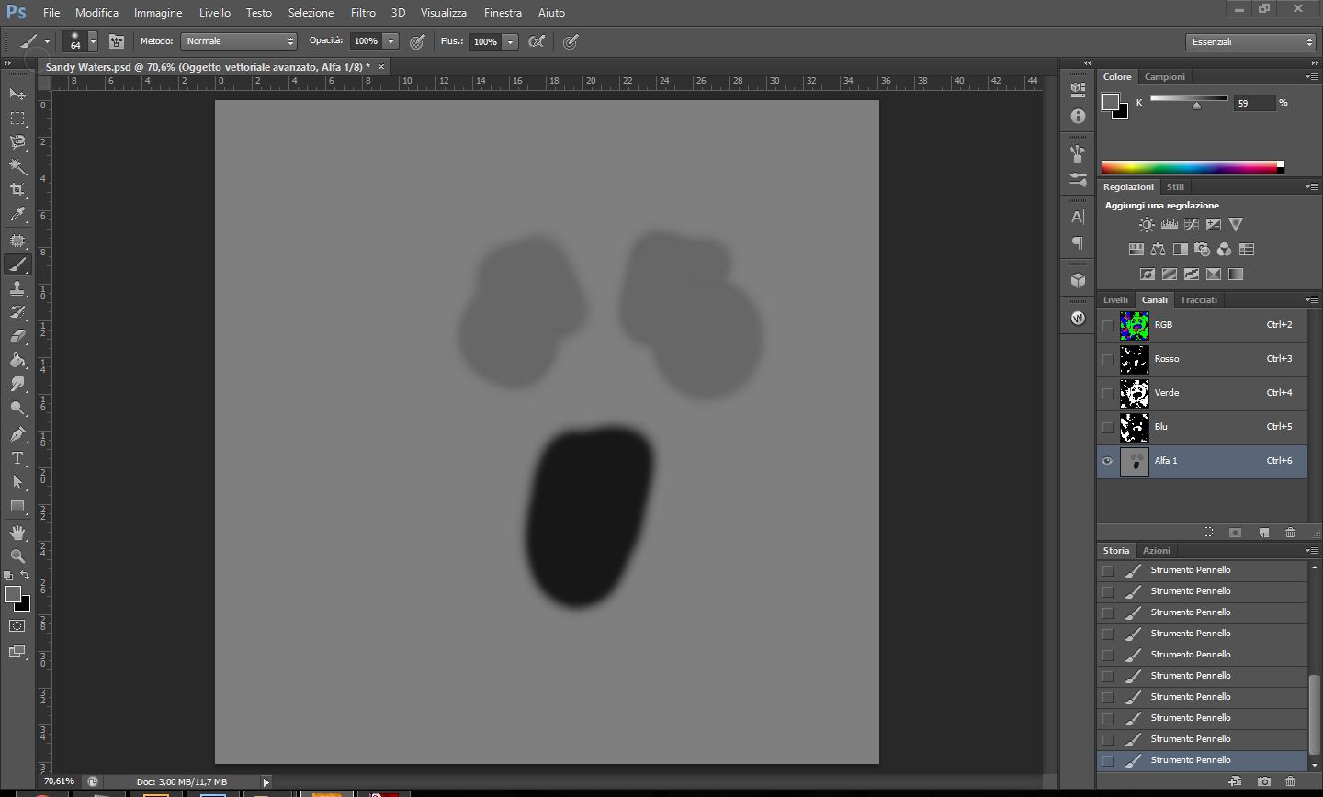Screen dimensions: 1323x797
Task: Select the Clone Stamp tool
Action: 17,288
